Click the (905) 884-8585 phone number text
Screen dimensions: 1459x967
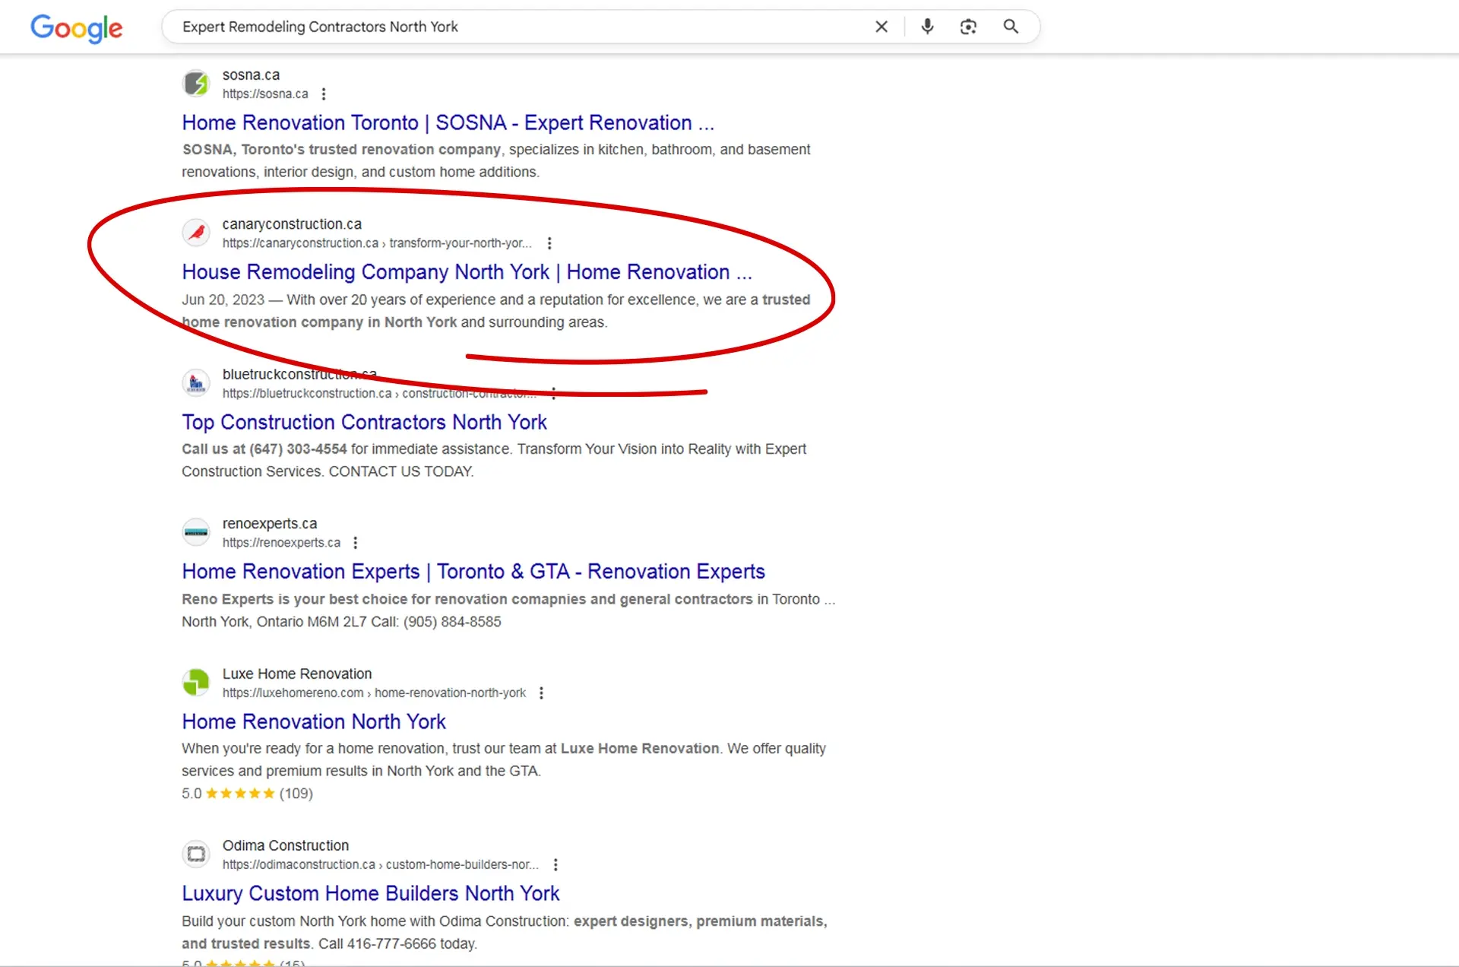pyautogui.click(x=452, y=622)
